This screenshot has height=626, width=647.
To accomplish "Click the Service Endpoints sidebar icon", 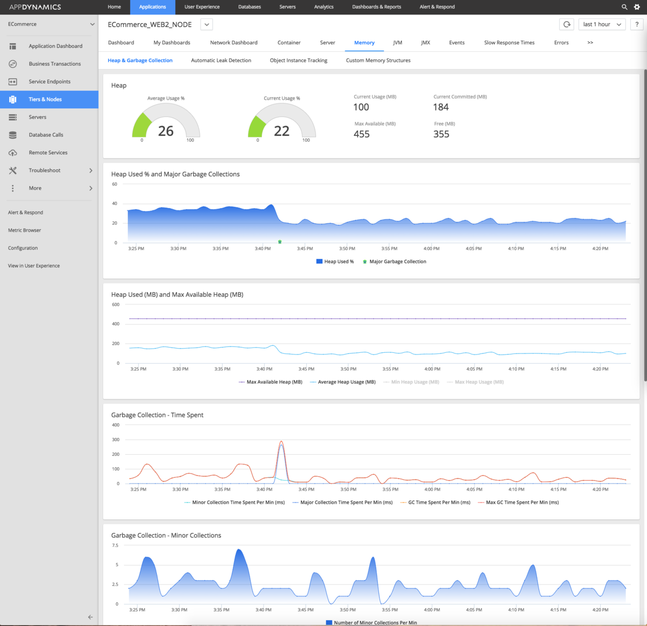I will coord(13,82).
